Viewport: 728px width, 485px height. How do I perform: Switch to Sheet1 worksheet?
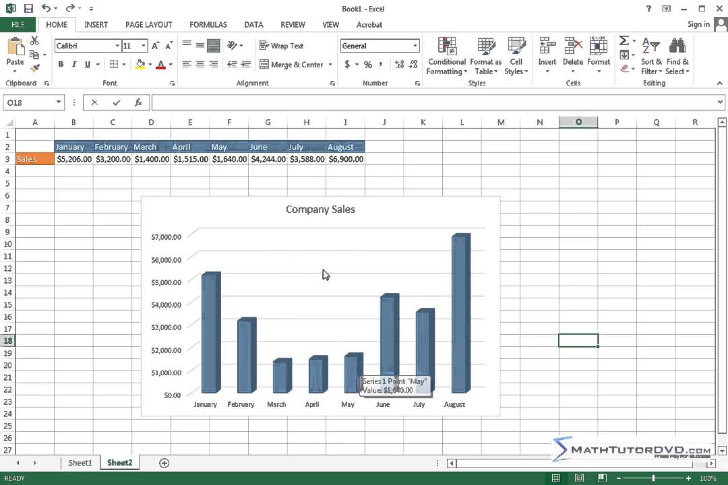[x=80, y=463]
